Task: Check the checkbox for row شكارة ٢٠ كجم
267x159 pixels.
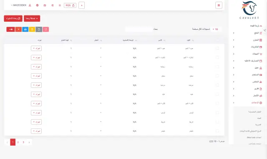Action: click(217, 58)
